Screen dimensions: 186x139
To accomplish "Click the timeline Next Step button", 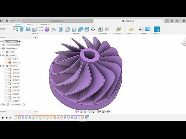I will click(x=7, y=117).
